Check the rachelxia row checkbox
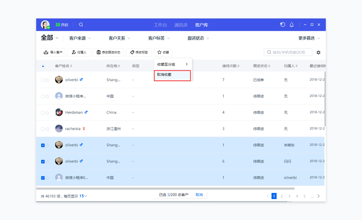Image resolution: width=362 pixels, height=220 pixels. click(43, 129)
